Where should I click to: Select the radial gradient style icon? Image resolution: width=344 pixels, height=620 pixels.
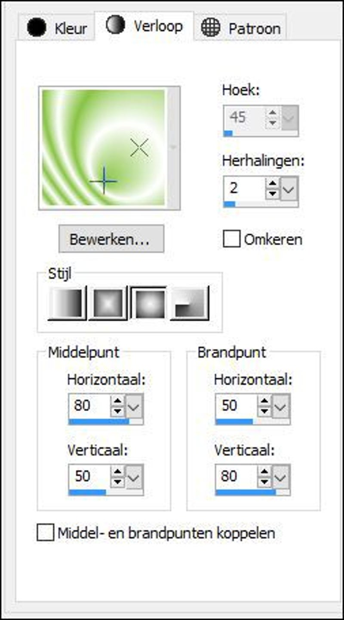190,304
